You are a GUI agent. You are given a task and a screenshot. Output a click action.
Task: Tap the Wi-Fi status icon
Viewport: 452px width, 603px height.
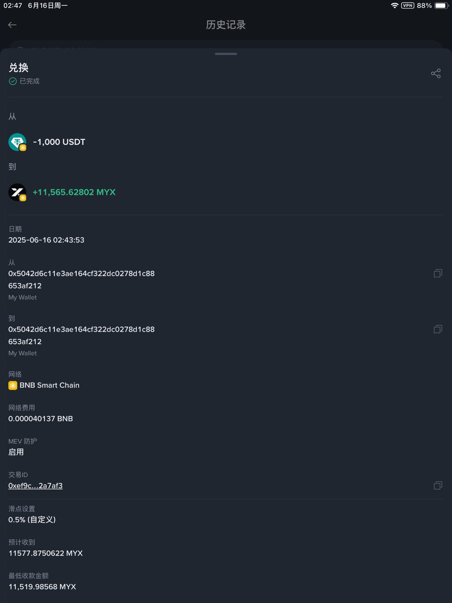pos(394,6)
